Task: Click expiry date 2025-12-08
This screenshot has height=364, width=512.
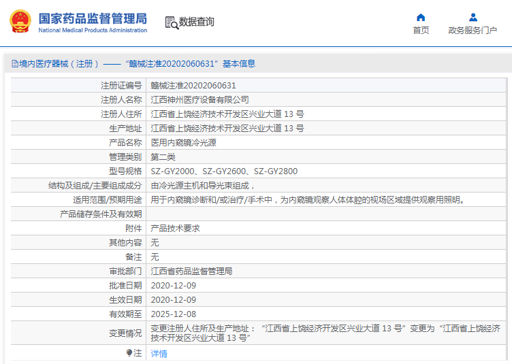Action: tap(174, 314)
